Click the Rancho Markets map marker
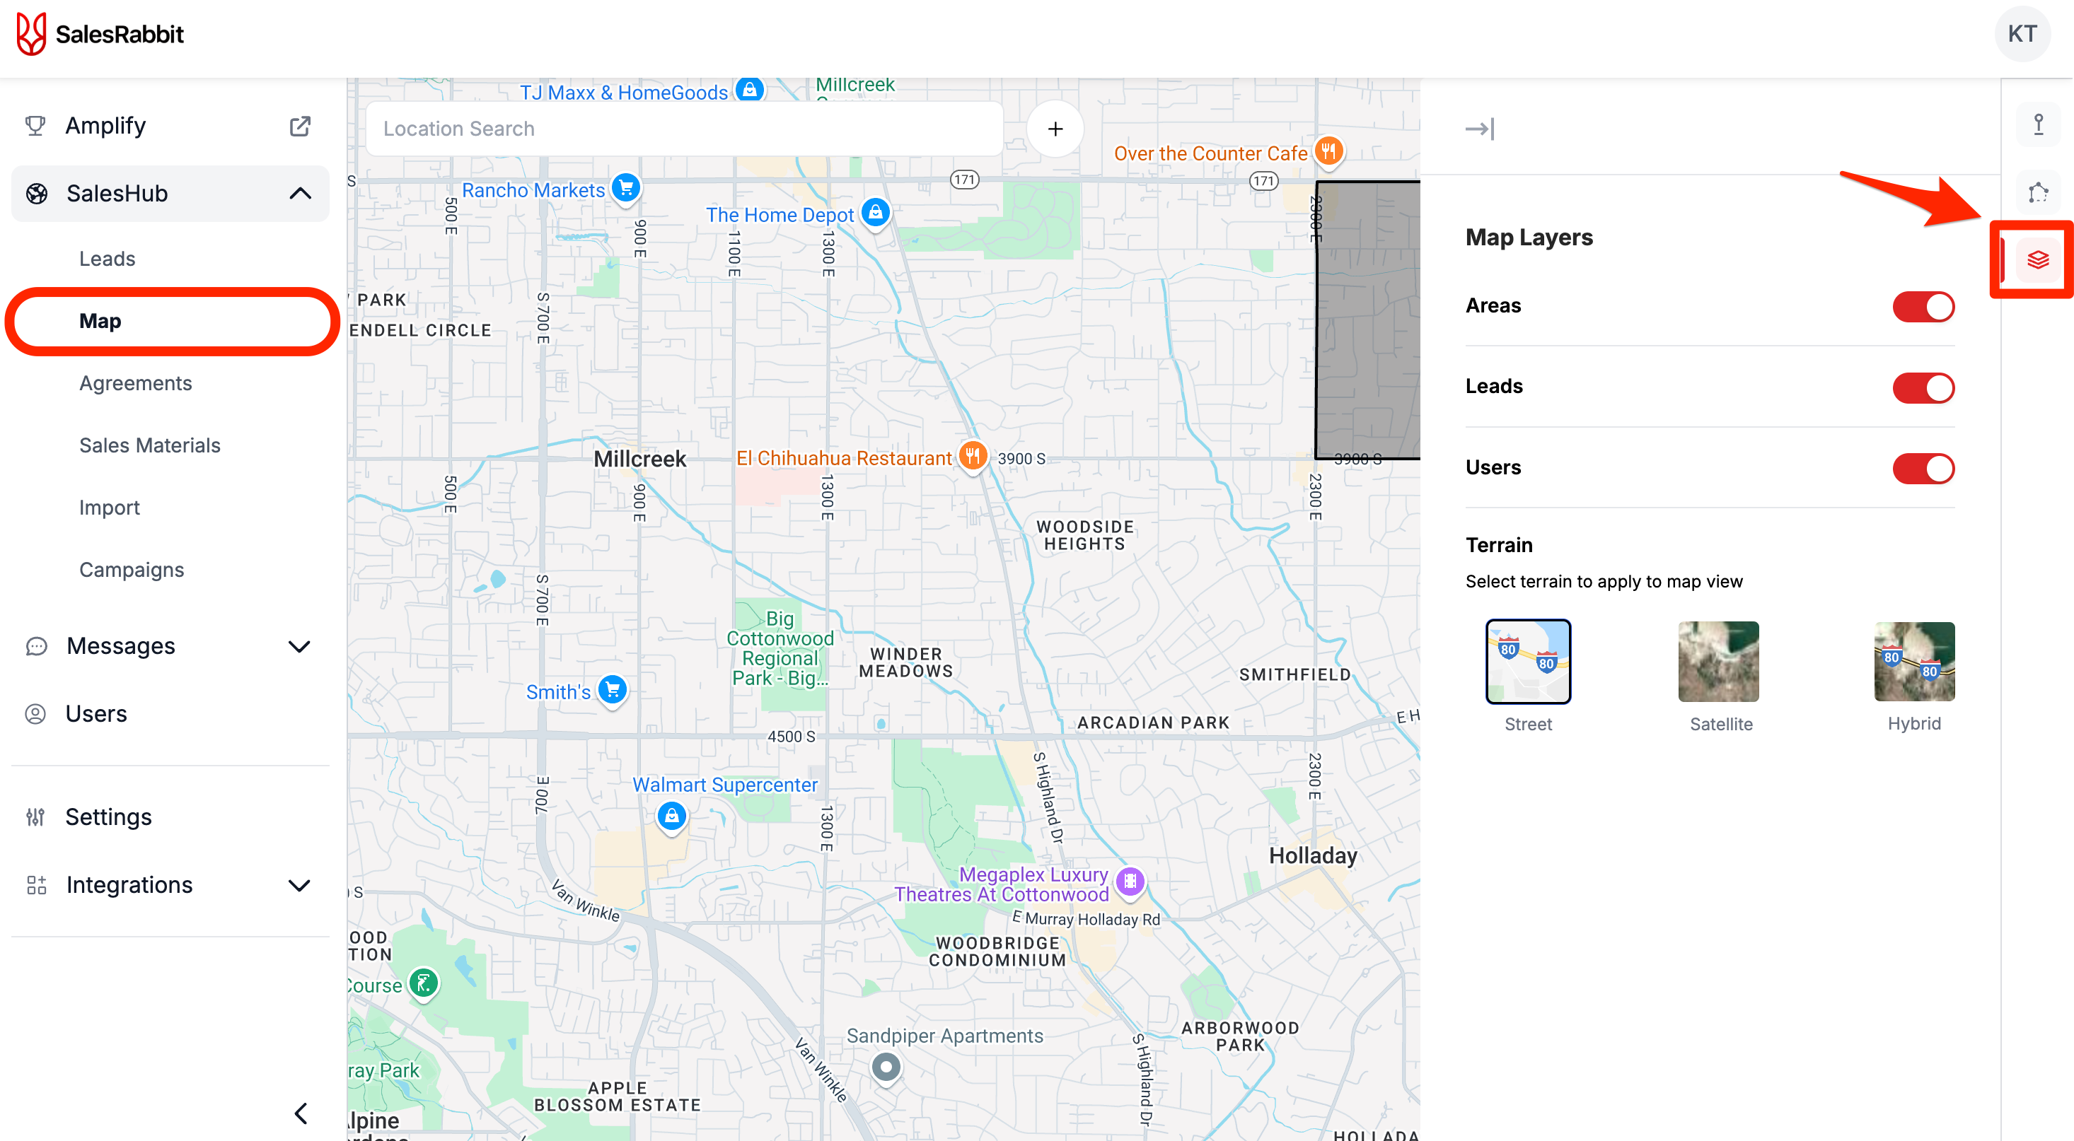This screenshot has width=2074, height=1141. (x=625, y=187)
